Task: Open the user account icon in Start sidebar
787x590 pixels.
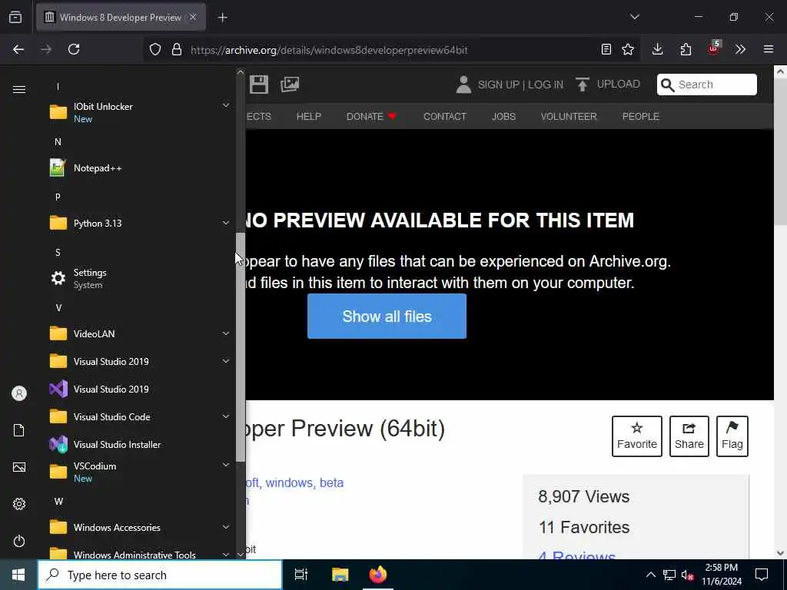Action: (19, 393)
